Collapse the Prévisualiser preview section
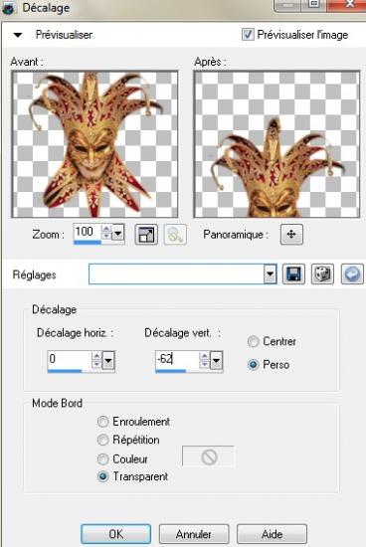 [18, 35]
